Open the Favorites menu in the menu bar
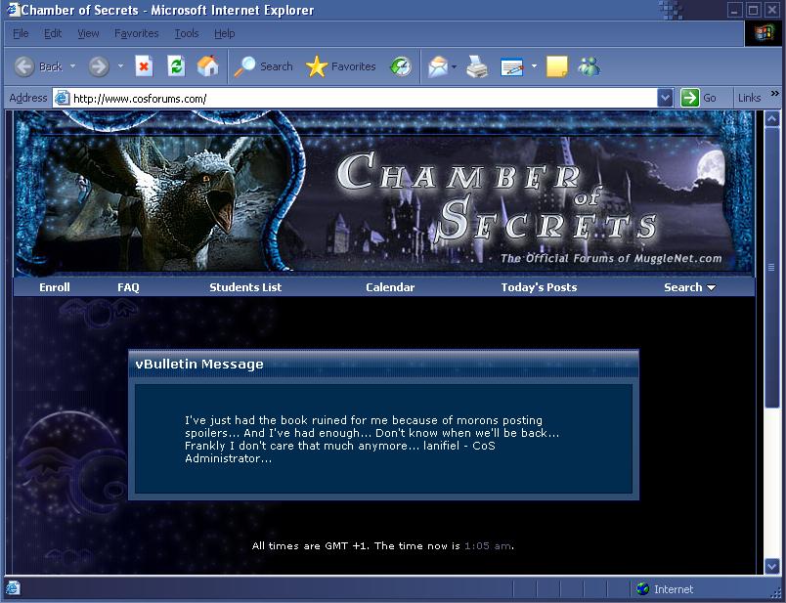This screenshot has width=786, height=603. (136, 33)
